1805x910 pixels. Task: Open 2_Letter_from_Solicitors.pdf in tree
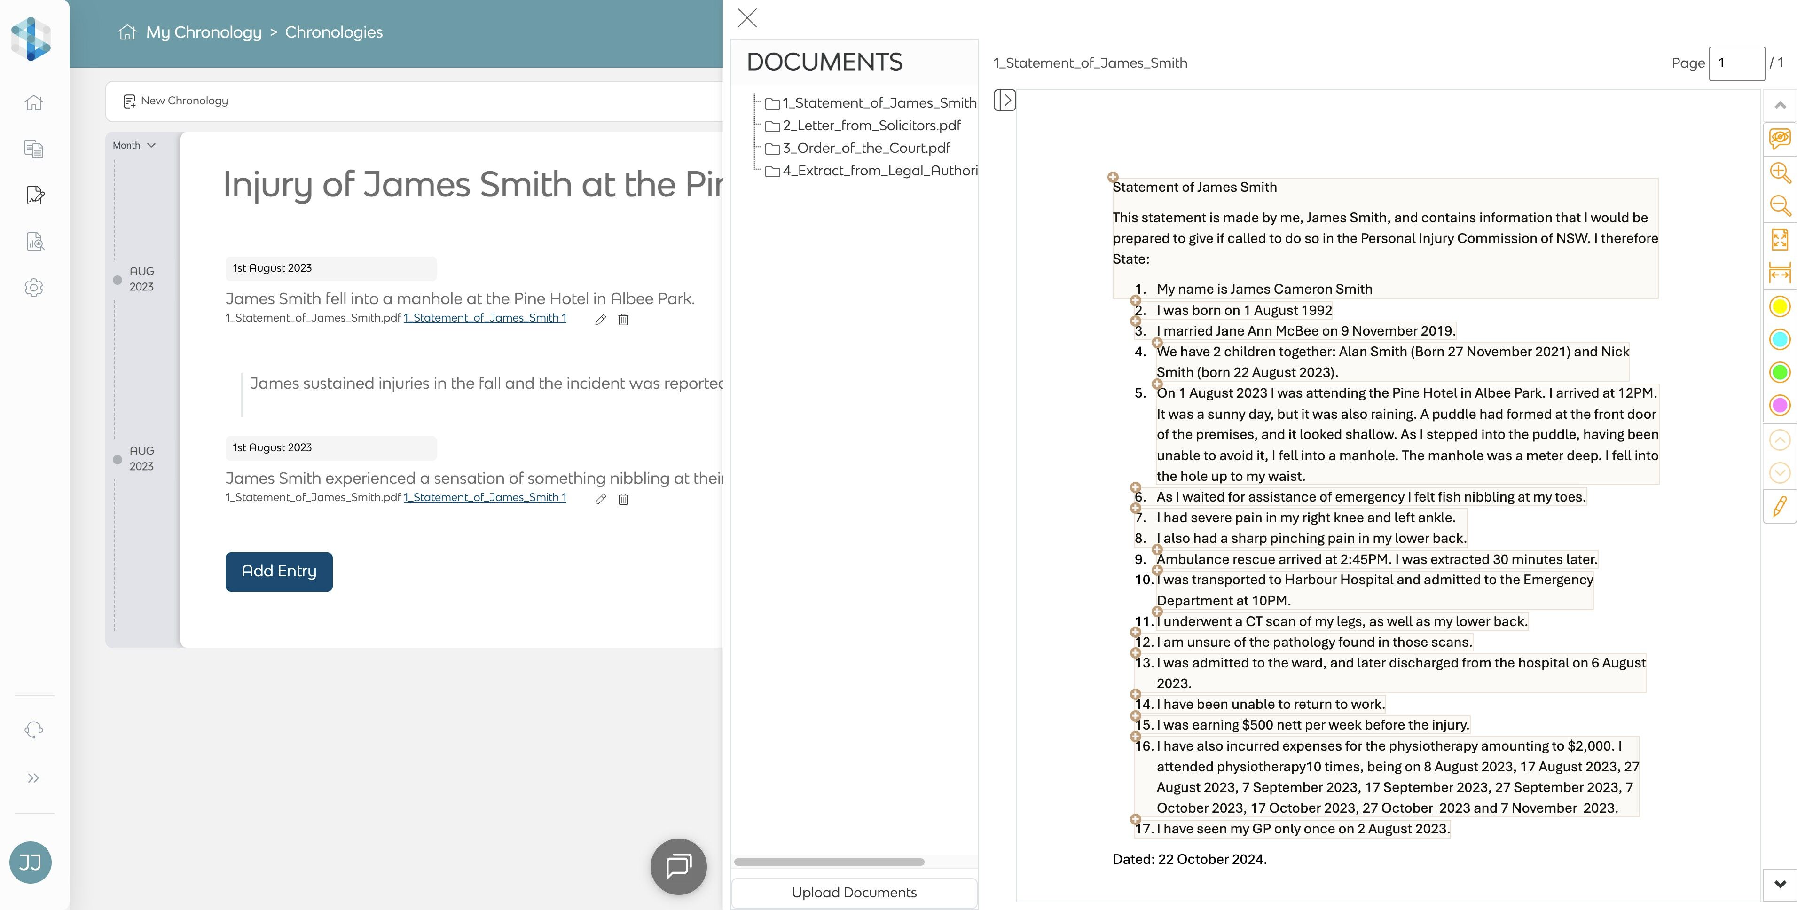(871, 126)
